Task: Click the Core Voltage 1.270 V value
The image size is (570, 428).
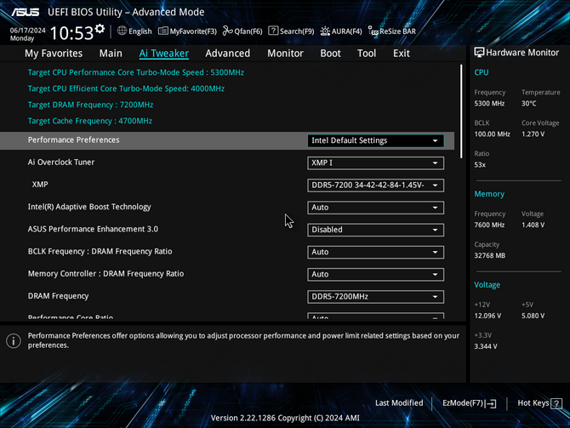Action: click(533, 134)
